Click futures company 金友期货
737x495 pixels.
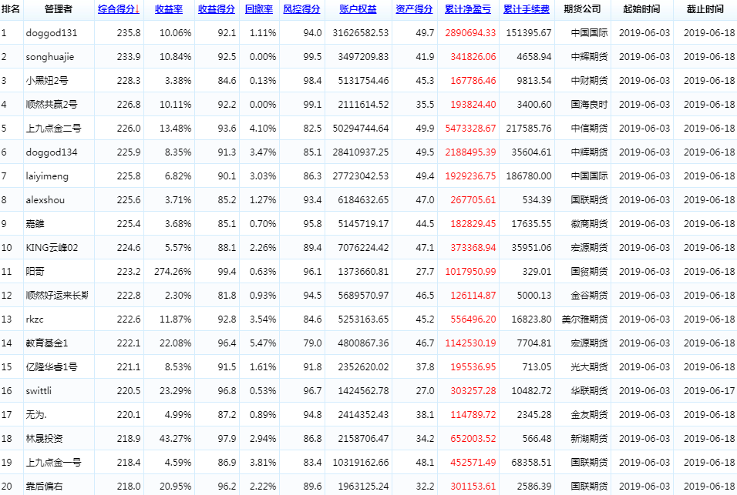[x=590, y=415]
